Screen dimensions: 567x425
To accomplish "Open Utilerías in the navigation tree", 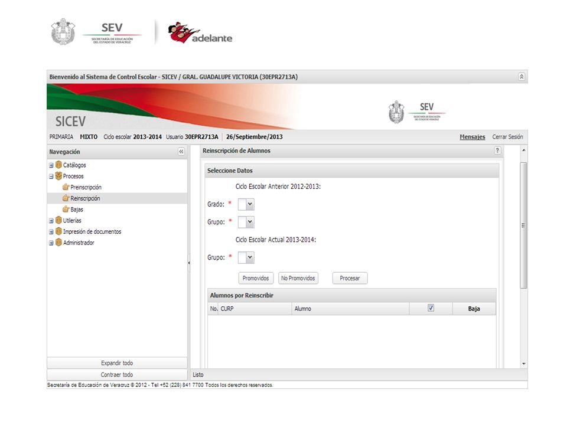I will (x=72, y=220).
